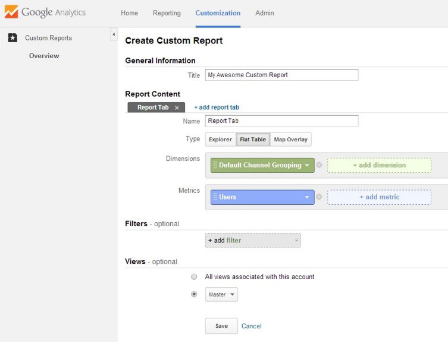The image size is (448, 342).
Task: Grab the Default Channel Grouping drag handle
Action: 215,165
